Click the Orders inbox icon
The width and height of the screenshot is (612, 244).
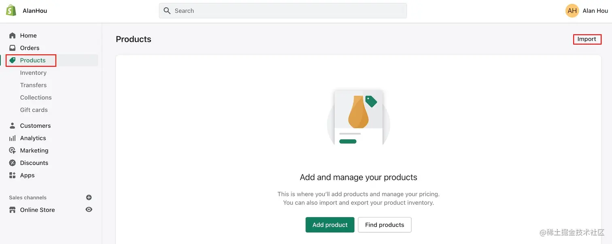click(x=13, y=48)
